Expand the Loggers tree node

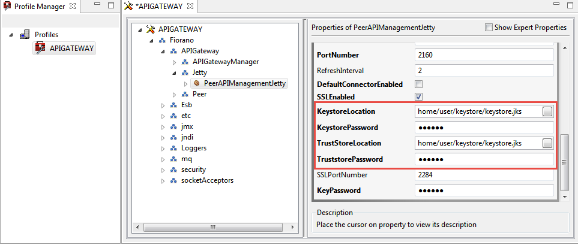point(163,148)
